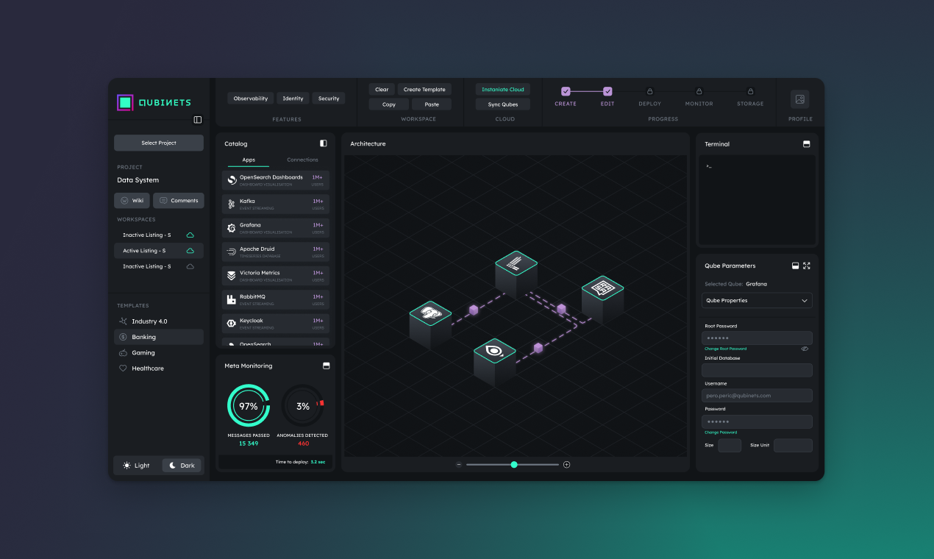Open the project Wiki
This screenshot has height=559, width=934.
pos(132,200)
